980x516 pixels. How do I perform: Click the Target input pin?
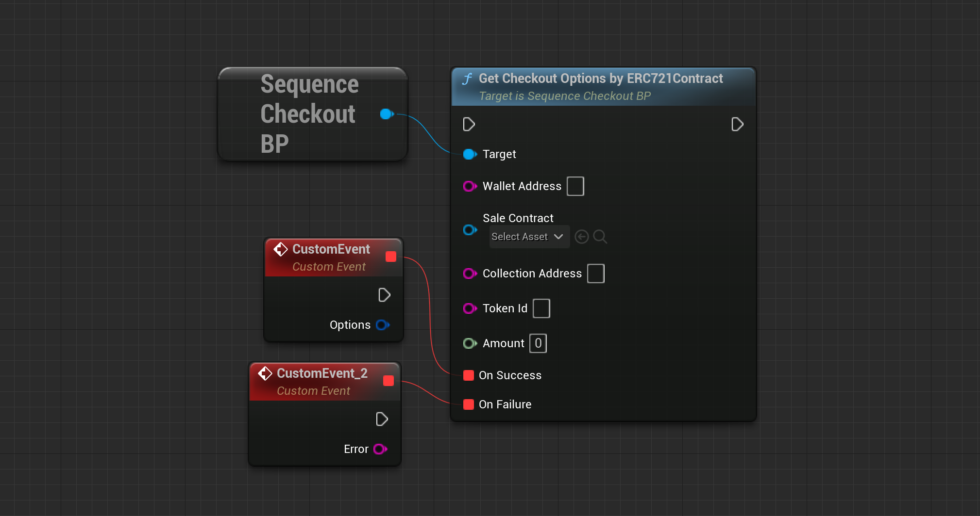[x=470, y=154]
